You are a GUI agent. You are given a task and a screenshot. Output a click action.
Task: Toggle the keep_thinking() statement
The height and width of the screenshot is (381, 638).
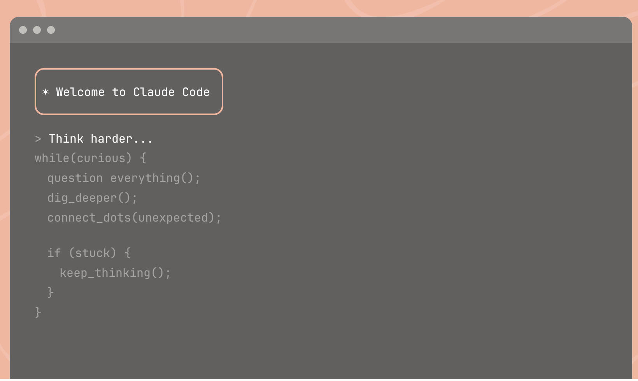tap(115, 273)
